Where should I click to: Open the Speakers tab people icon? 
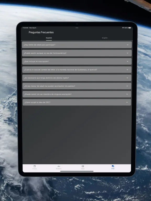click(x=59, y=166)
